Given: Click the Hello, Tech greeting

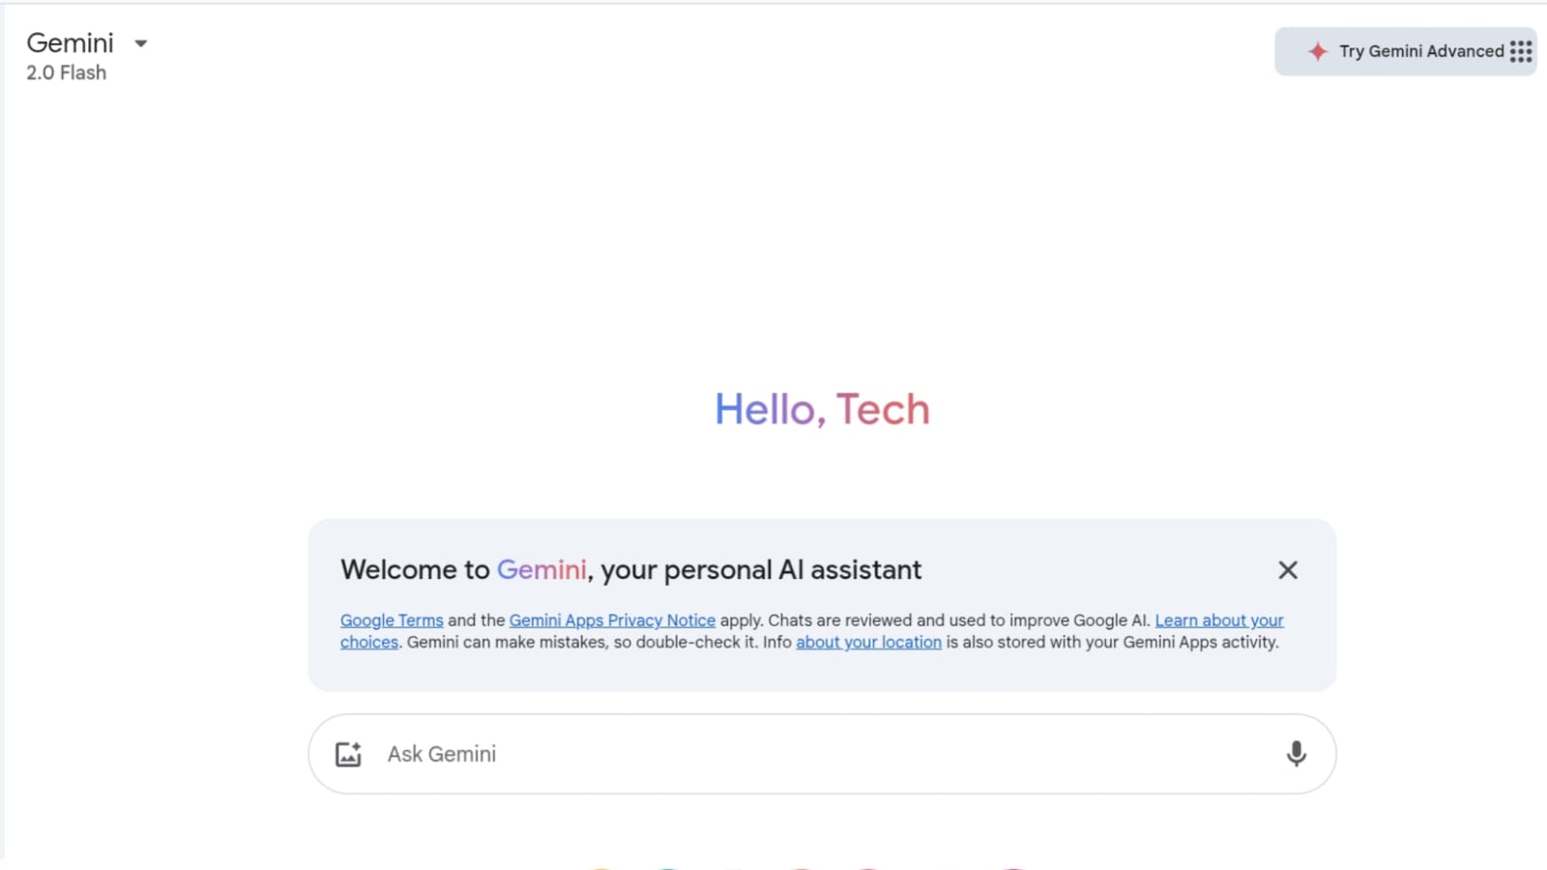Looking at the screenshot, I should pyautogui.click(x=822, y=409).
